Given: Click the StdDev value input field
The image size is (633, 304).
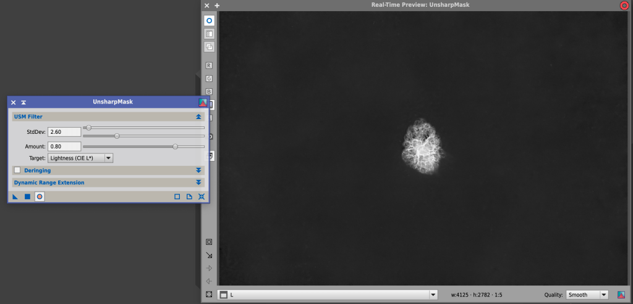Looking at the screenshot, I should [65, 131].
